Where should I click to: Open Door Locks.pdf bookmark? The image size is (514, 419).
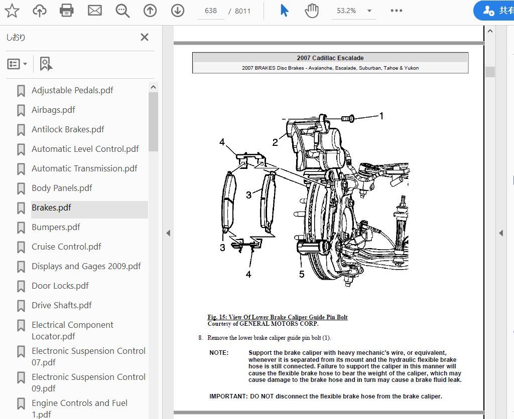click(60, 286)
